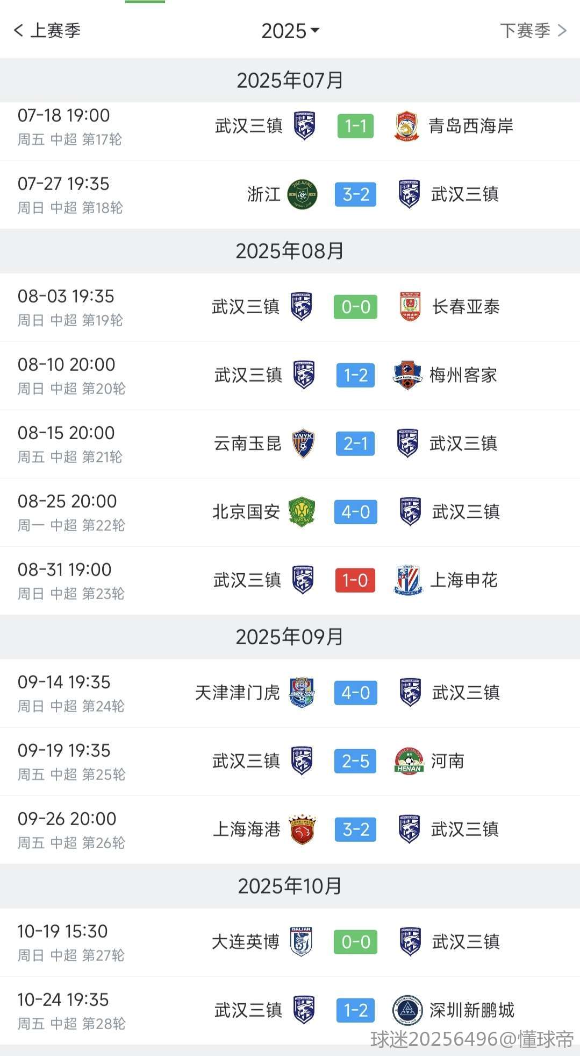Open the 4-0 score of 北京国安 match
Viewport: 580px width, 1056px height.
355,512
